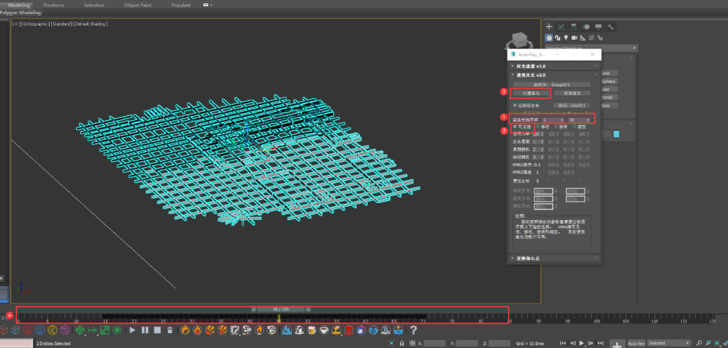The width and height of the screenshot is (728, 348).
Task: Open the Modify command panel tab
Action: coord(562,27)
